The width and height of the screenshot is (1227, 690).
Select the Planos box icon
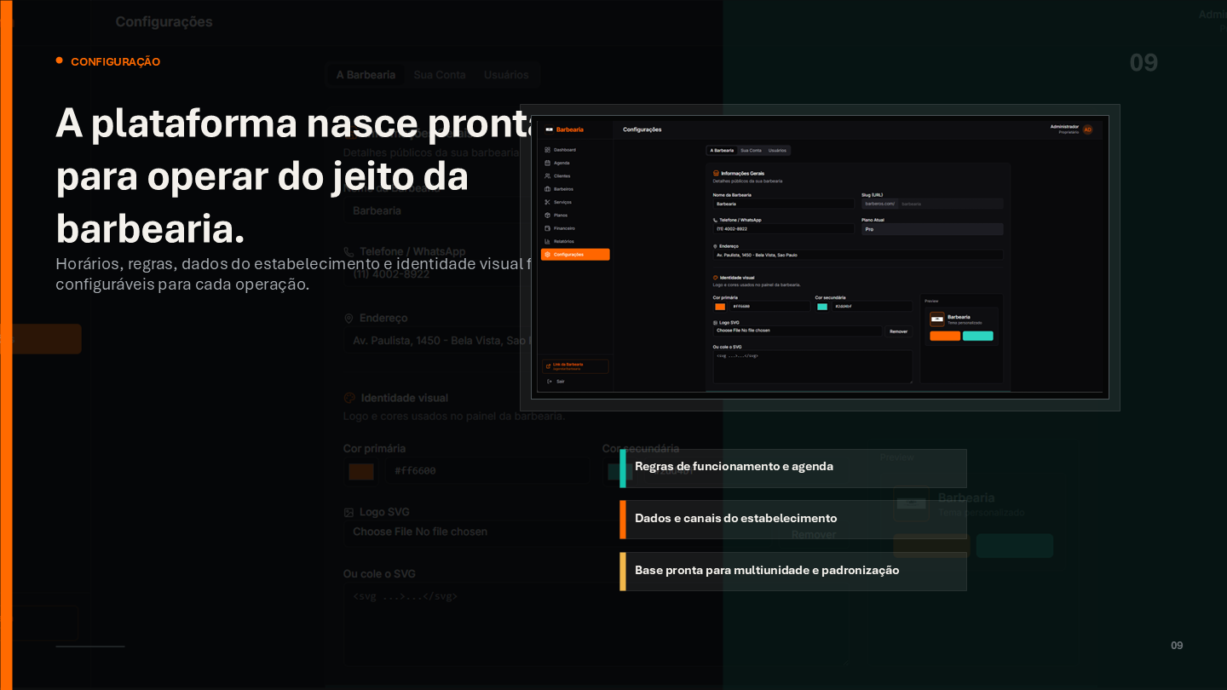pos(547,216)
